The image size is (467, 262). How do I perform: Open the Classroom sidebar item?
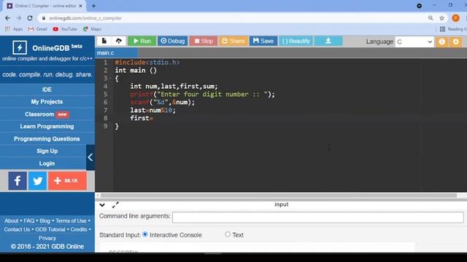point(47,114)
